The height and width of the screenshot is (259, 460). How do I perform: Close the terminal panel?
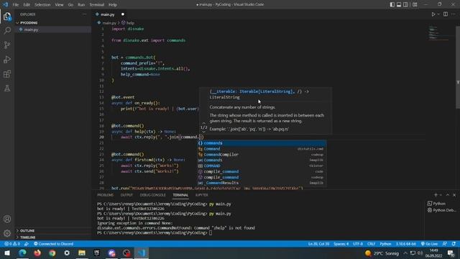pyautogui.click(x=454, y=195)
